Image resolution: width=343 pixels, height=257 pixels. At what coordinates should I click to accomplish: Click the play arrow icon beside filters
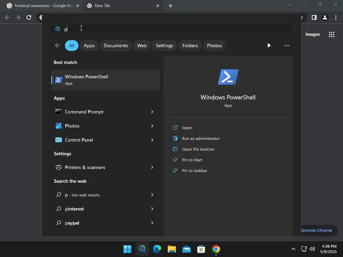269,46
